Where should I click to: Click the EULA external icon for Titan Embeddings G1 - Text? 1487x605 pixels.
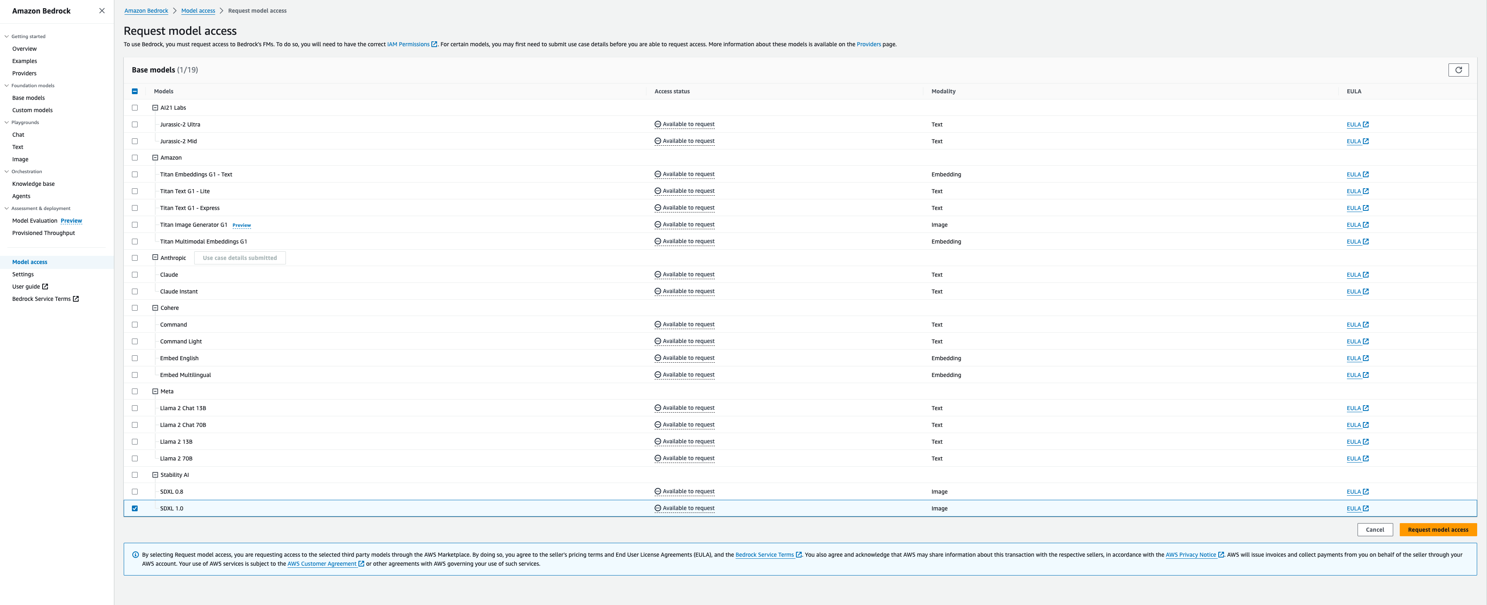tap(1365, 174)
